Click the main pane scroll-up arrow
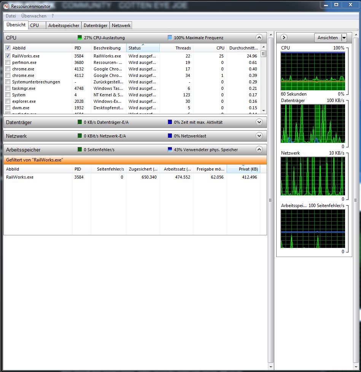Image resolution: width=361 pixels, height=372 pixels. point(271,35)
